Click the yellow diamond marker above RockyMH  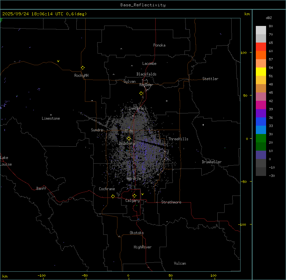83,68
